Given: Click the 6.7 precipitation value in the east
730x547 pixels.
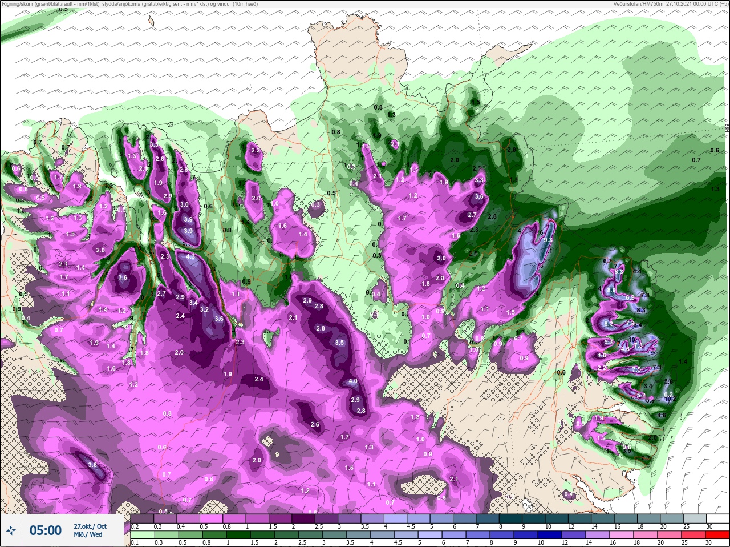Looking at the screenshot, I should click(x=607, y=261).
